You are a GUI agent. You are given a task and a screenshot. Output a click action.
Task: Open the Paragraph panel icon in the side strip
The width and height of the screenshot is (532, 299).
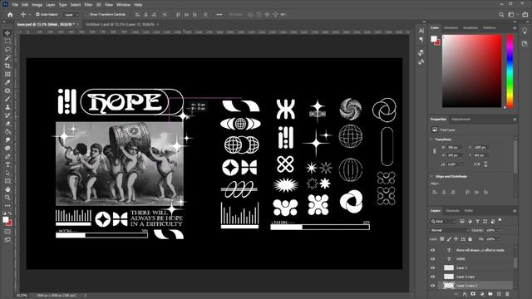[x=421, y=40]
